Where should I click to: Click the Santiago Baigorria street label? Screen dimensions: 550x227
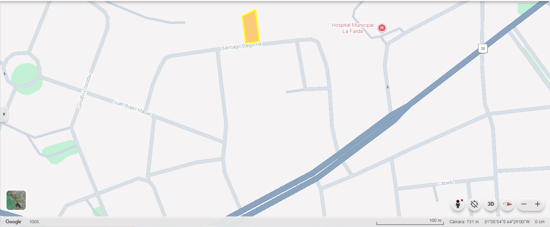pos(241,46)
